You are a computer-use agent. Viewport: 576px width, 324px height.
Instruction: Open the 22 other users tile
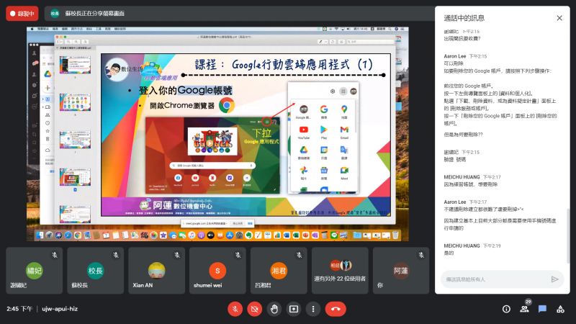coord(340,271)
